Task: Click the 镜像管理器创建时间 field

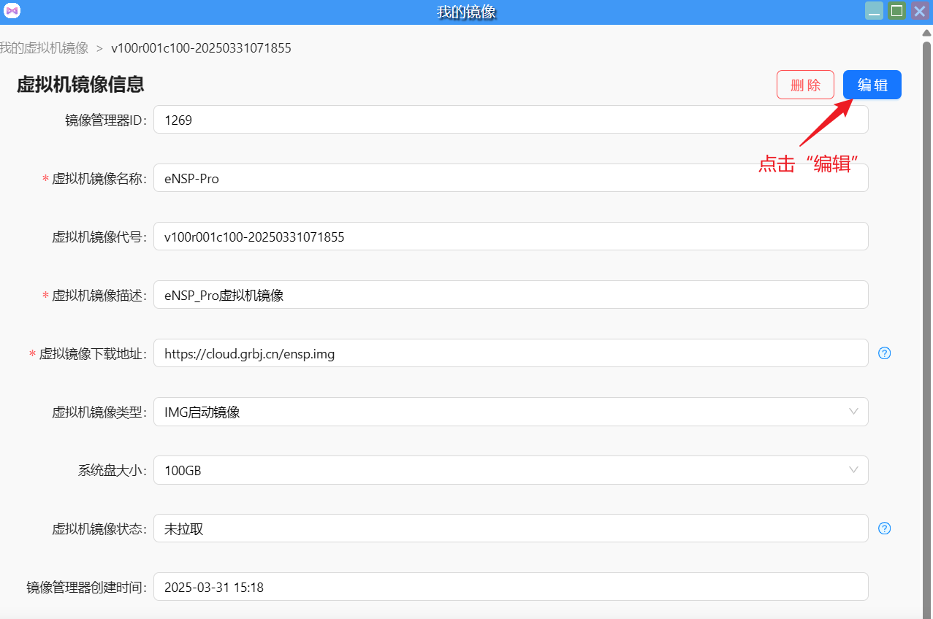Action: 511,587
